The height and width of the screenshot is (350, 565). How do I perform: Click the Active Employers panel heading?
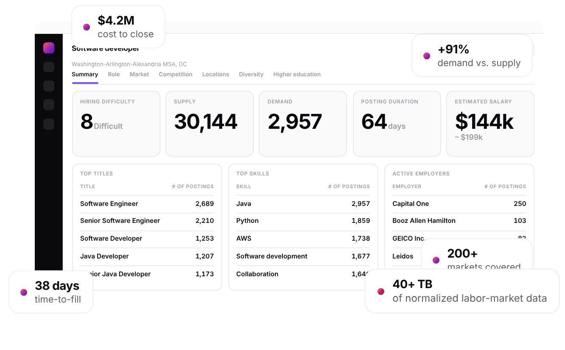421,174
